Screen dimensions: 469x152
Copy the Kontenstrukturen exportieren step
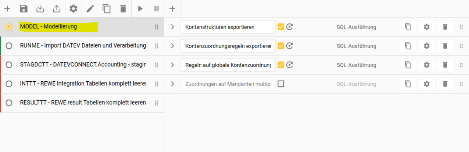point(408,27)
